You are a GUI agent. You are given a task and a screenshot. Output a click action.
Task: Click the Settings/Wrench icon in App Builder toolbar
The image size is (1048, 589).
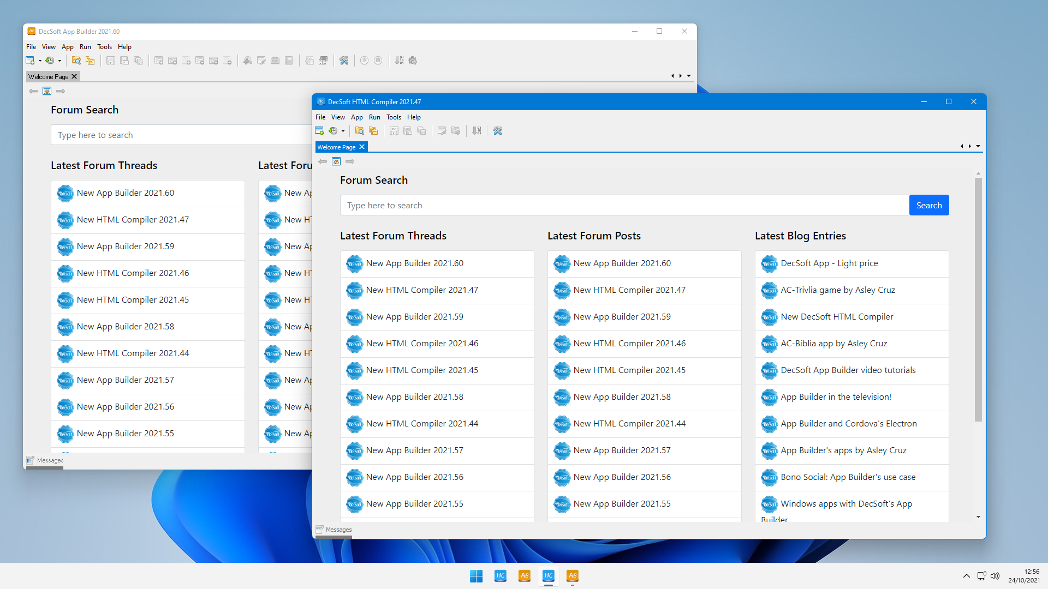pyautogui.click(x=344, y=61)
